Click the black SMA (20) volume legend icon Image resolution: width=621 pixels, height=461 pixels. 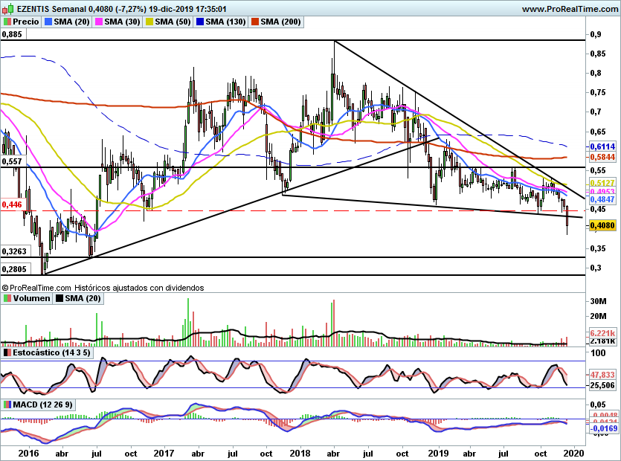pyautogui.click(x=61, y=298)
